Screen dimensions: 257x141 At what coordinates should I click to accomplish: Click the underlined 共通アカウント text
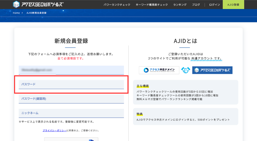(x=202, y=58)
